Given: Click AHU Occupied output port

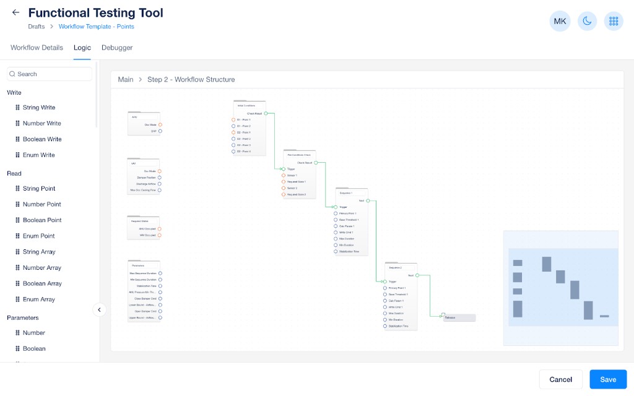Looking at the screenshot, I should (160, 229).
